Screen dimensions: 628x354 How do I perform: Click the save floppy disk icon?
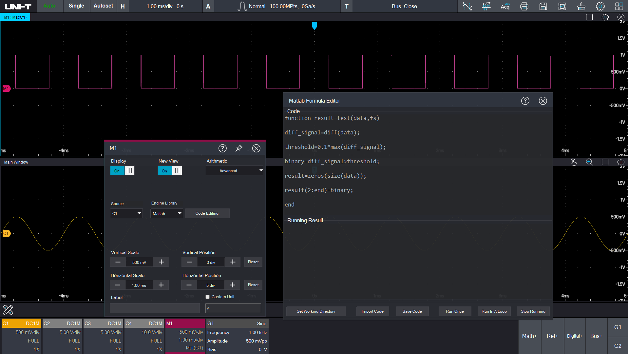tap(543, 6)
